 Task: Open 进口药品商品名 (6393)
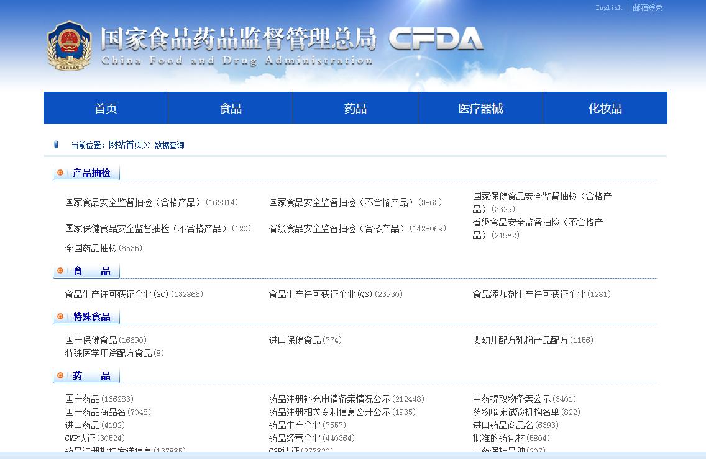[x=516, y=425]
